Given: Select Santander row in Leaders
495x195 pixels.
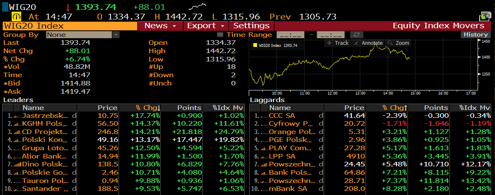Looking at the screenshot, I should tap(124, 189).
